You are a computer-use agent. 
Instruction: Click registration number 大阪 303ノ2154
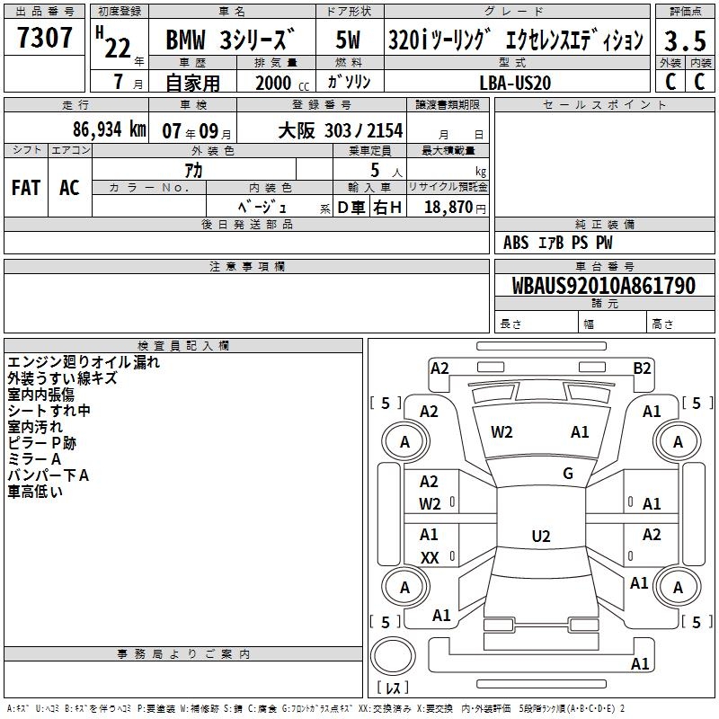(341, 131)
